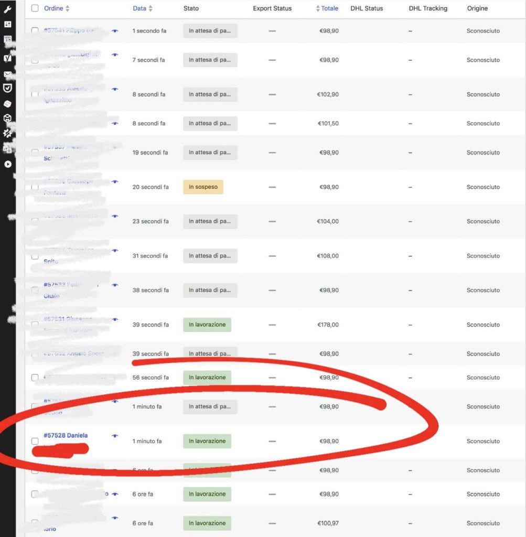Preview order #57528 Daniela with eye icon

coord(115,436)
